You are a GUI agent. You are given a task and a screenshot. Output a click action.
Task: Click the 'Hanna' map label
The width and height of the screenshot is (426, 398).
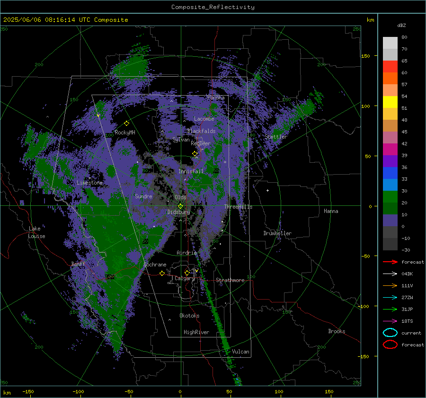331,211
